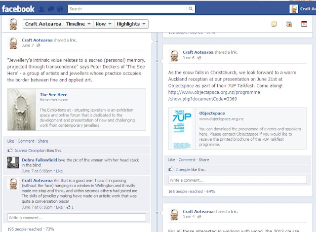Click Debra Fallowfield's avatar photo
This screenshot has height=232, width=316.
coord(13,162)
